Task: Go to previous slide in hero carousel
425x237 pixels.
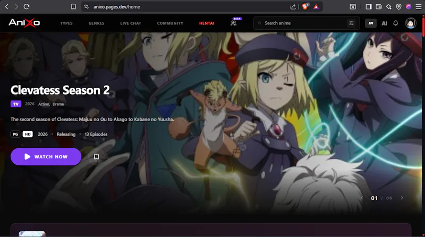Action: tap(362, 198)
